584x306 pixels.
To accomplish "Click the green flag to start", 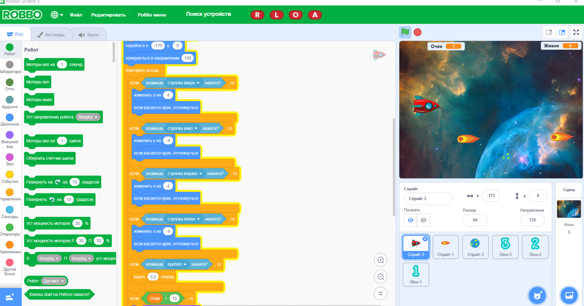I will pos(405,32).
